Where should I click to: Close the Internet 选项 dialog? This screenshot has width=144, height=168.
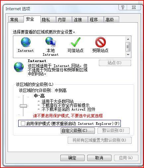pyautogui.click(x=134, y=7)
